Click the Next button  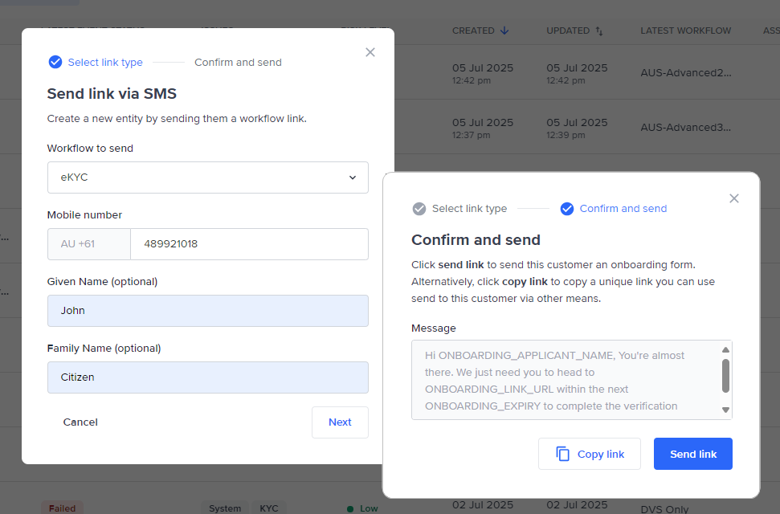point(340,422)
